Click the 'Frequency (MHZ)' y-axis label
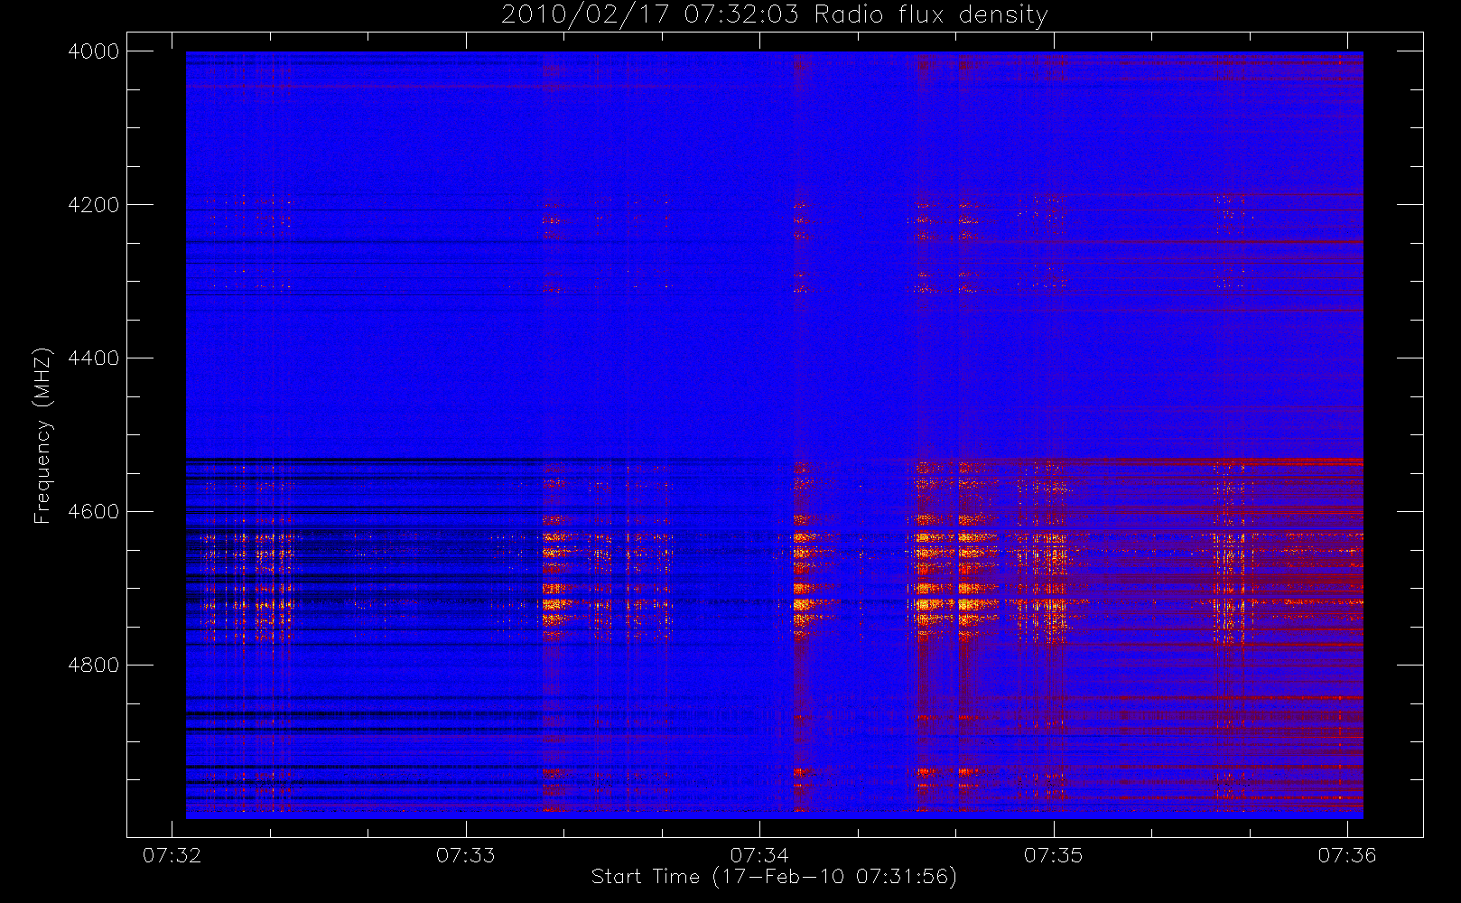The height and width of the screenshot is (903, 1461). click(42, 436)
